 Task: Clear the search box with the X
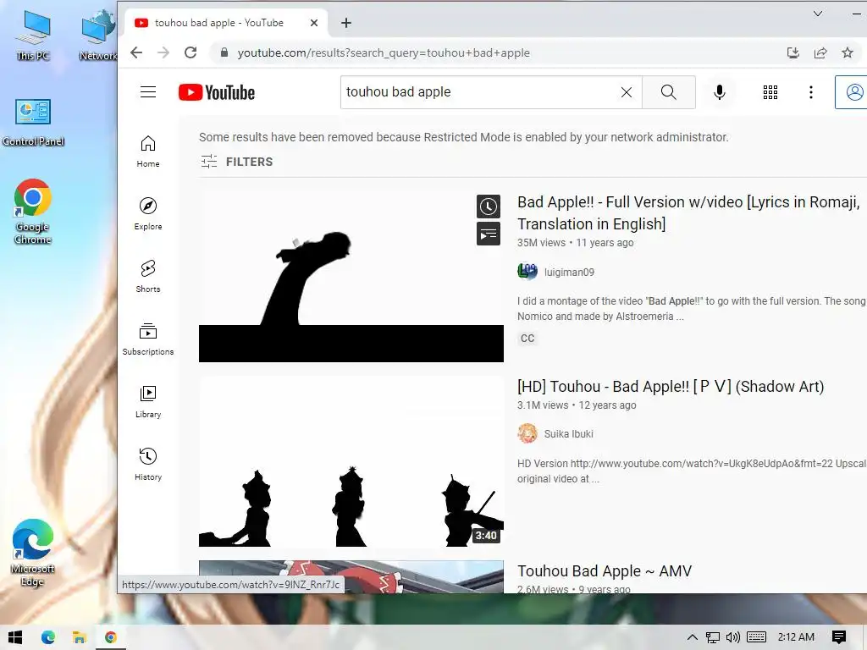pyautogui.click(x=626, y=92)
